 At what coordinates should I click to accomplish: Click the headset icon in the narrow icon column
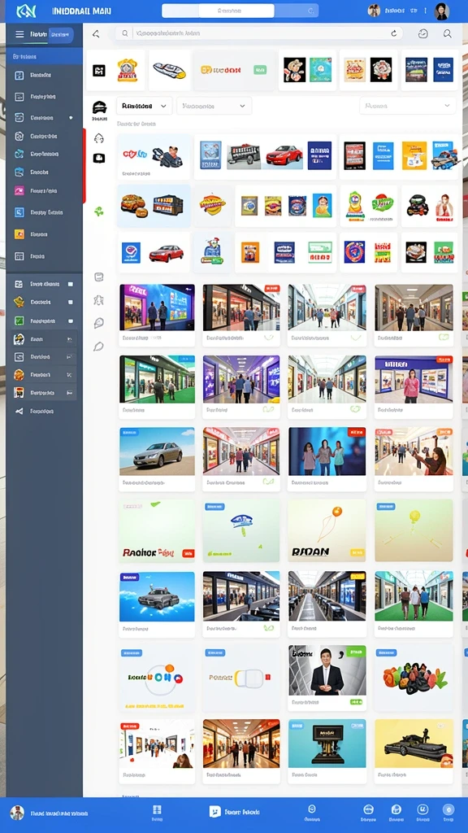tap(98, 138)
